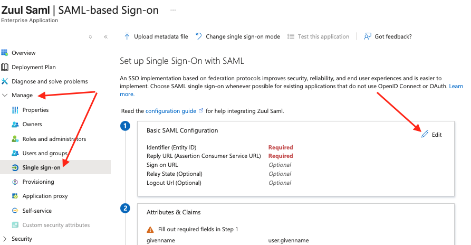Click Diagnose and solve problems wrench icon
471x245 pixels.
(x=5, y=81)
